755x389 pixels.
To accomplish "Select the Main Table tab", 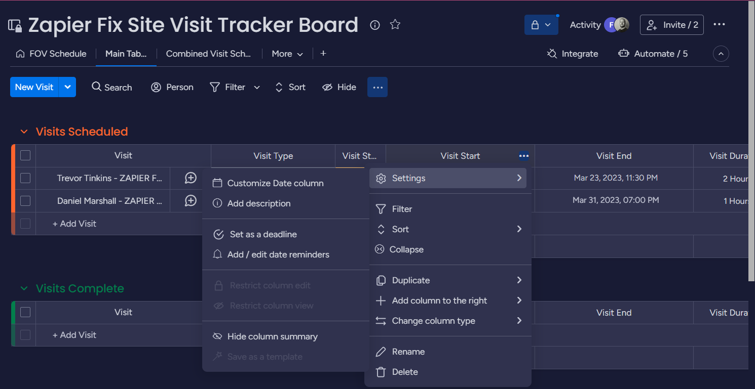I will pos(126,54).
